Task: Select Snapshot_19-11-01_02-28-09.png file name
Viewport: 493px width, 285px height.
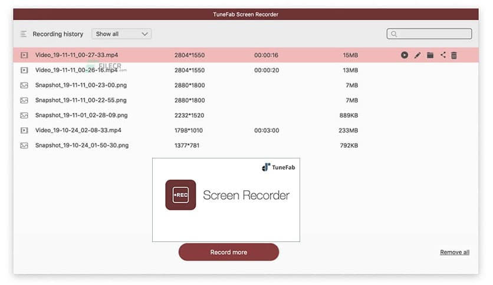Action: 81,115
